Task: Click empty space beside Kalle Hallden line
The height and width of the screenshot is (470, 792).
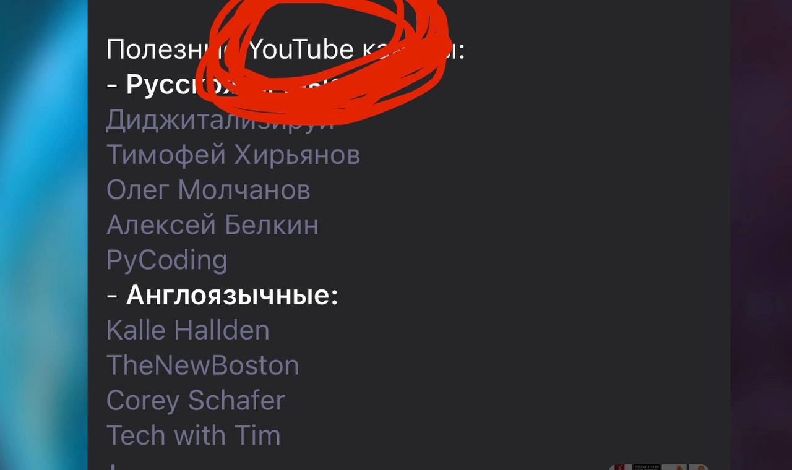Action: 495,330
